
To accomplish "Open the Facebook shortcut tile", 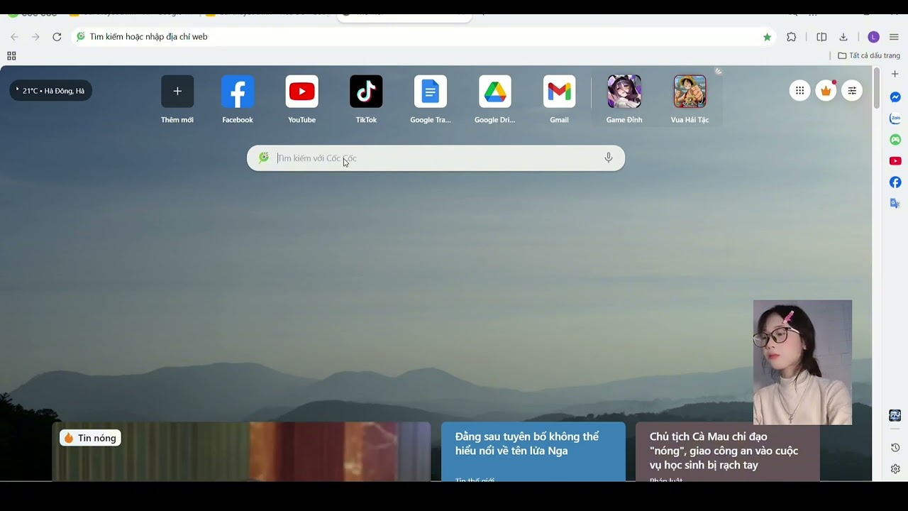I will pyautogui.click(x=238, y=100).
